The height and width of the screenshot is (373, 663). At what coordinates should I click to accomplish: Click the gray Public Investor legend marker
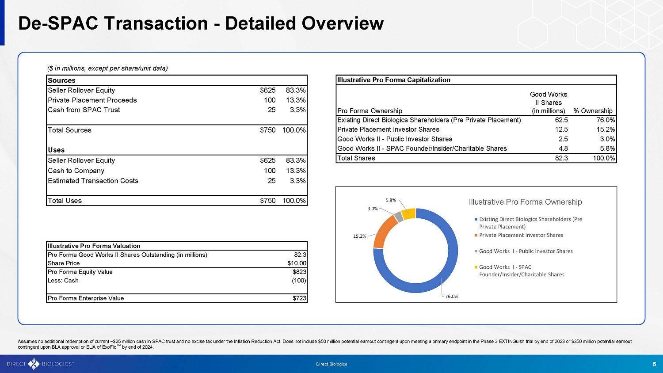tap(476, 251)
